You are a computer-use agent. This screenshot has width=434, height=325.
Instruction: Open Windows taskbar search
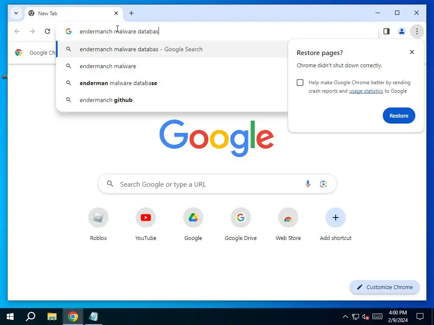pyautogui.click(x=31, y=317)
